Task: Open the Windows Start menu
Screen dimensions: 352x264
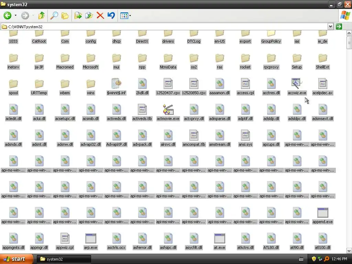Action: pyautogui.click(x=16, y=259)
